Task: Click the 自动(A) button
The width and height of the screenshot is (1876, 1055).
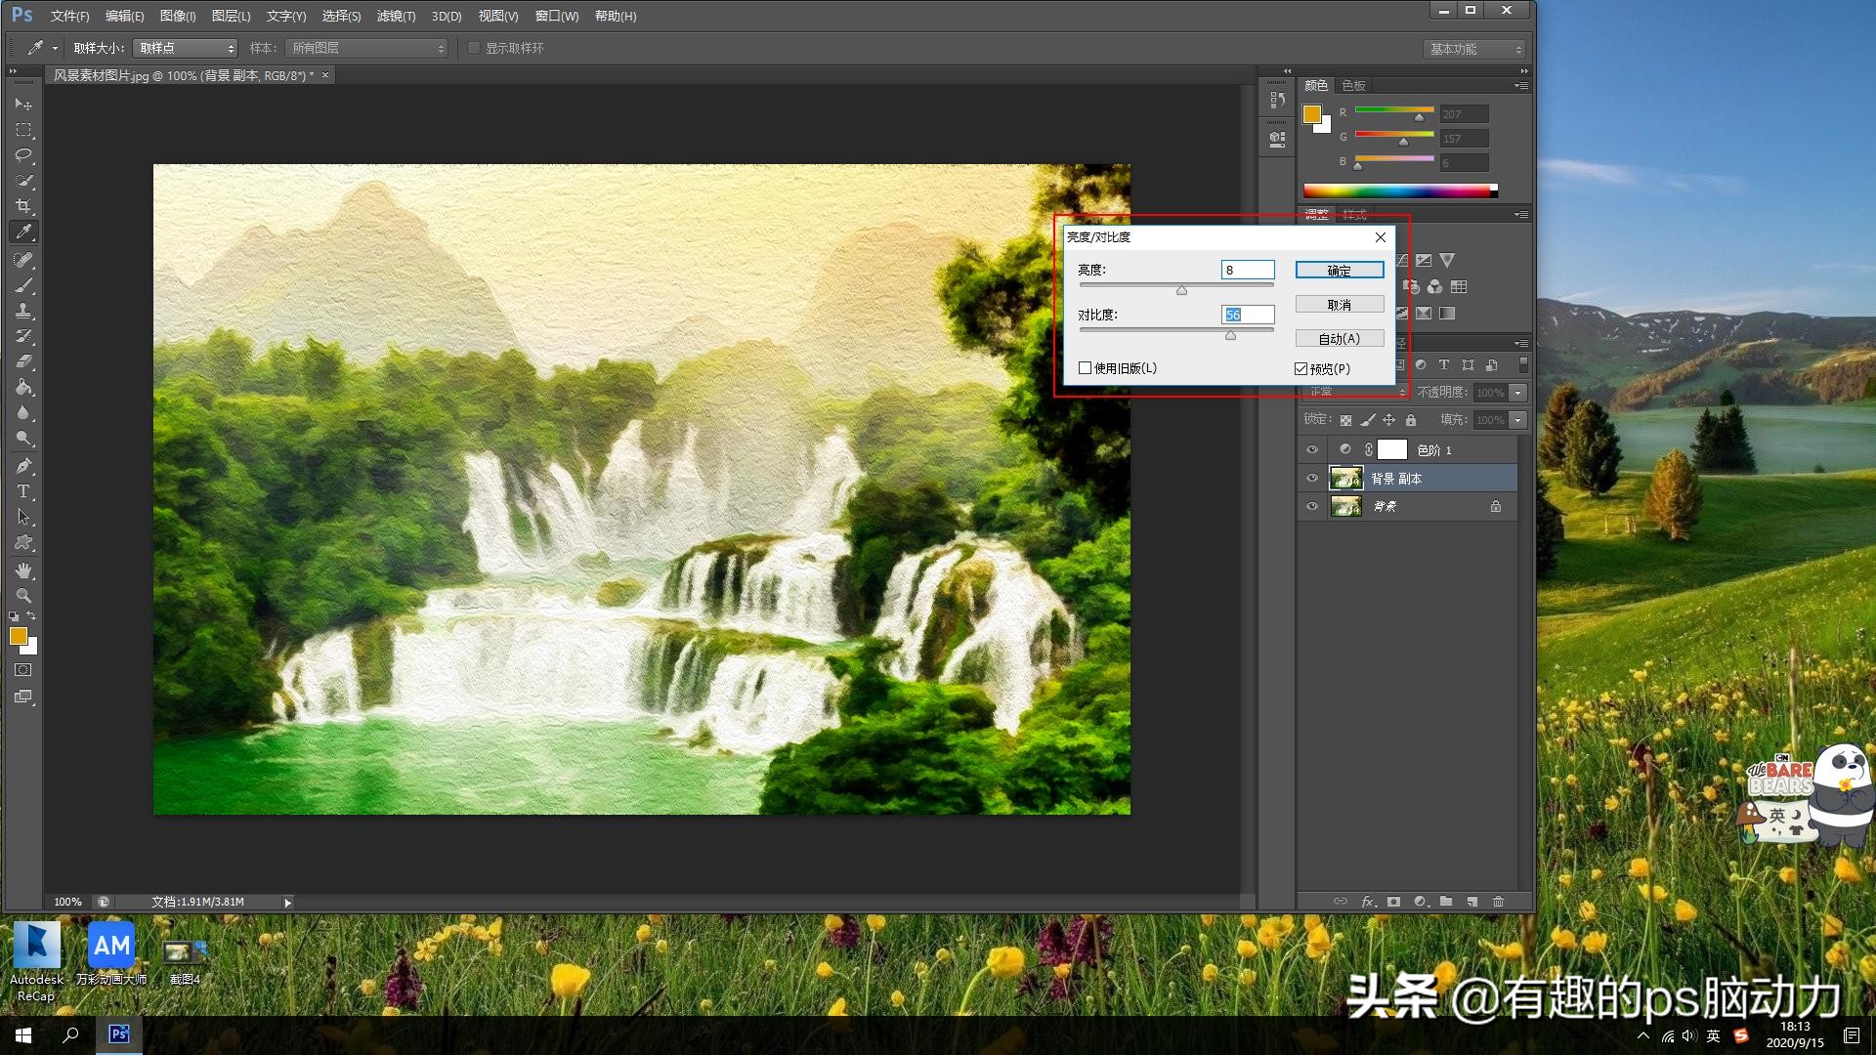Action: click(x=1339, y=338)
